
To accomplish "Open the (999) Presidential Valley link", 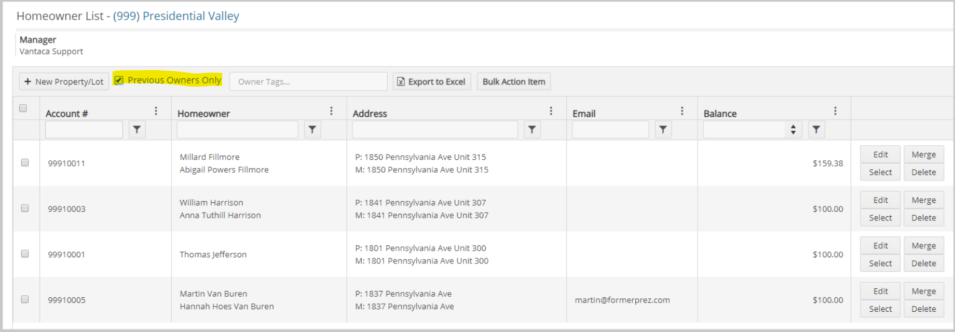I will point(176,16).
